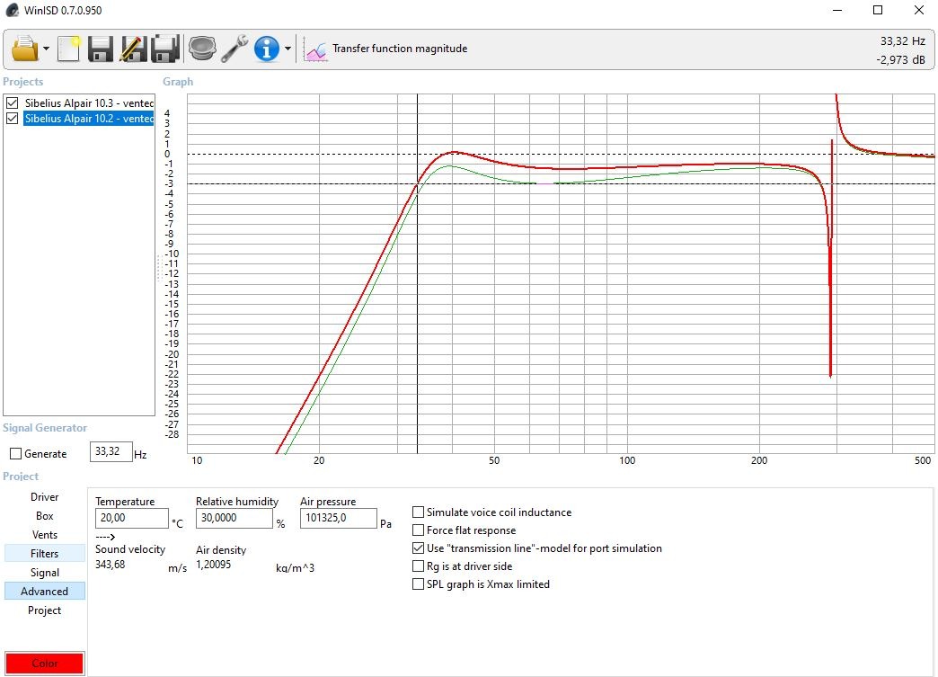The height and width of the screenshot is (677, 938).
Task: Click the 33,32 Hz cursor readout
Action: coord(903,41)
